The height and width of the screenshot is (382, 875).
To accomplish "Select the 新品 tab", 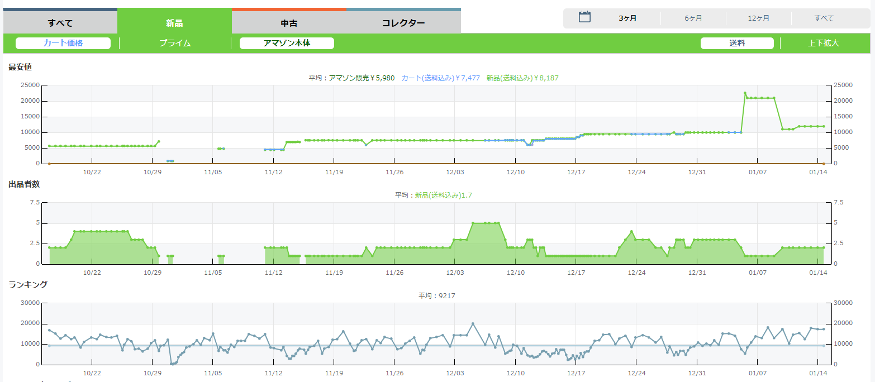I will click(x=174, y=23).
